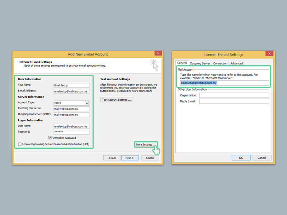Viewport: 287px width, 215px height.
Task: Click the Test Account Settings button
Action: click(x=117, y=100)
